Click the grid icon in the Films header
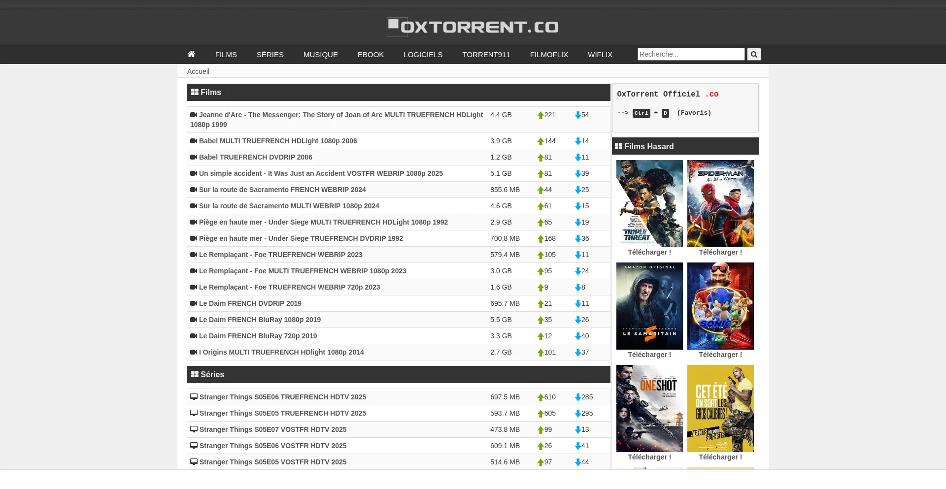This screenshot has width=946, height=489. 195,92
